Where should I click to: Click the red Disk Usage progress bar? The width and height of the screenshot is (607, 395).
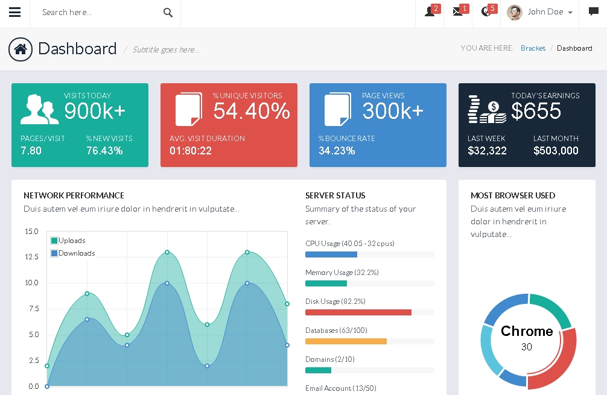358,312
